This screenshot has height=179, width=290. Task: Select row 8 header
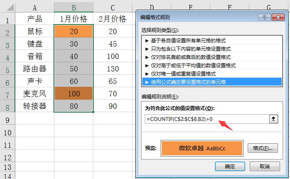[7, 106]
